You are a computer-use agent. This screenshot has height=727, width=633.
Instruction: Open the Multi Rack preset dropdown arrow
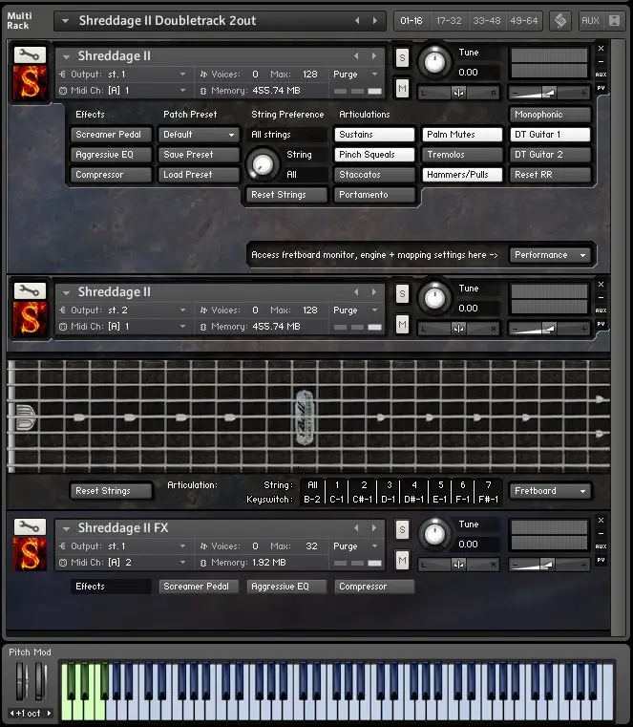[x=65, y=21]
